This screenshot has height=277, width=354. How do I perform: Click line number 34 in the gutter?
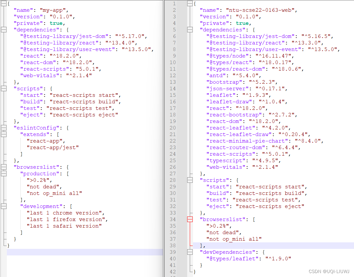pos(173,219)
